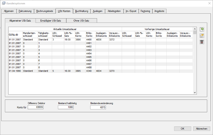
Task: Click Erlöskonto cell 4340
Action: click(91, 71)
